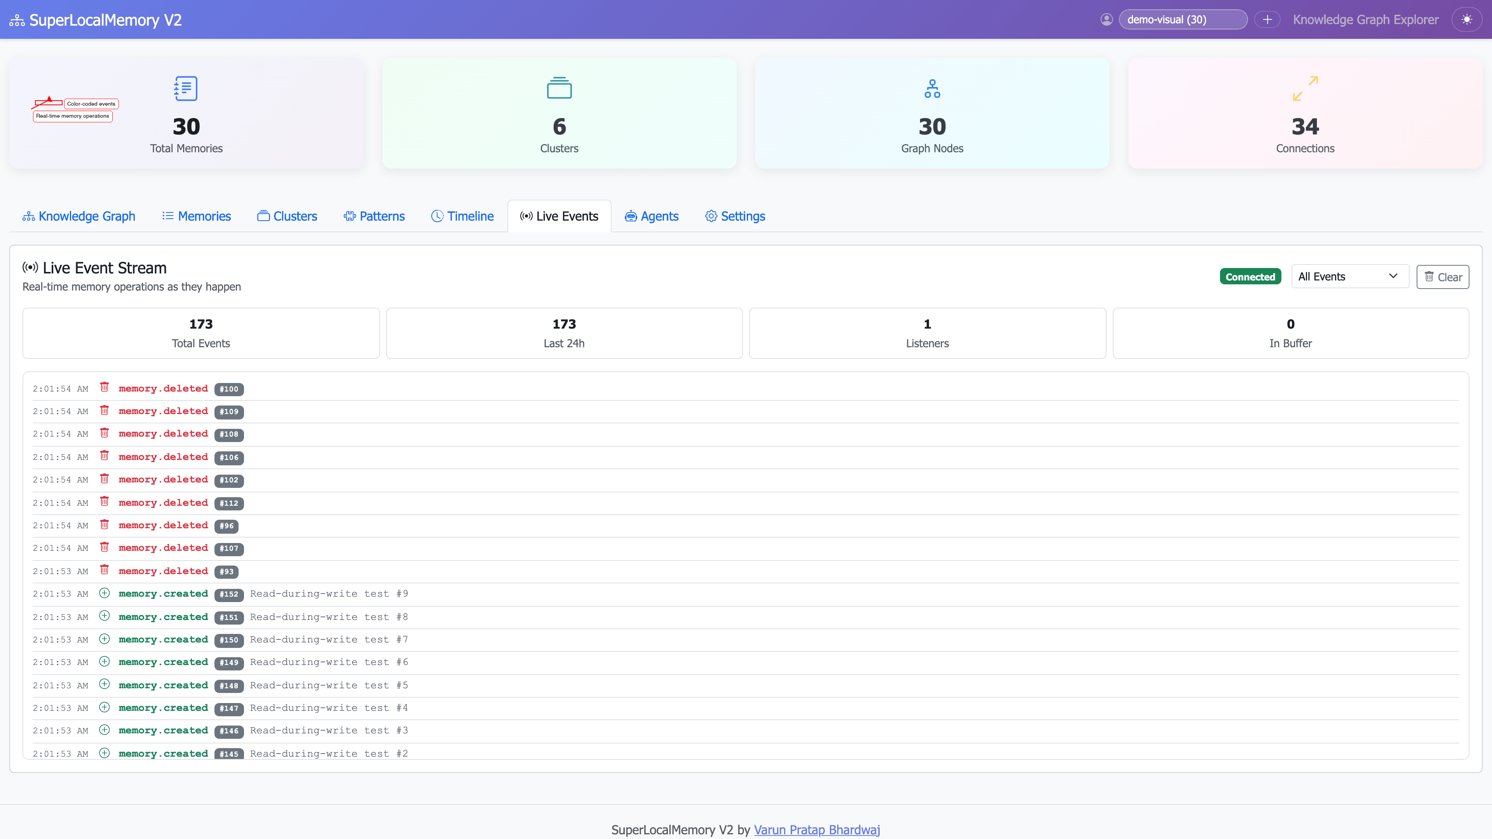The width and height of the screenshot is (1492, 839).
Task: Click the trash icon next to memory.deleted #100
Action: click(x=105, y=387)
